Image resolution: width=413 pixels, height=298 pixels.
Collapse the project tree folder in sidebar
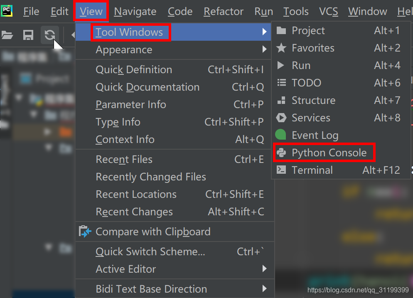pyautogui.click(x=18, y=97)
